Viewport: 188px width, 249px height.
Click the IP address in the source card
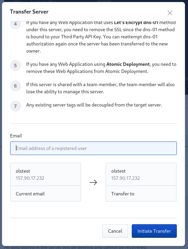(30, 178)
